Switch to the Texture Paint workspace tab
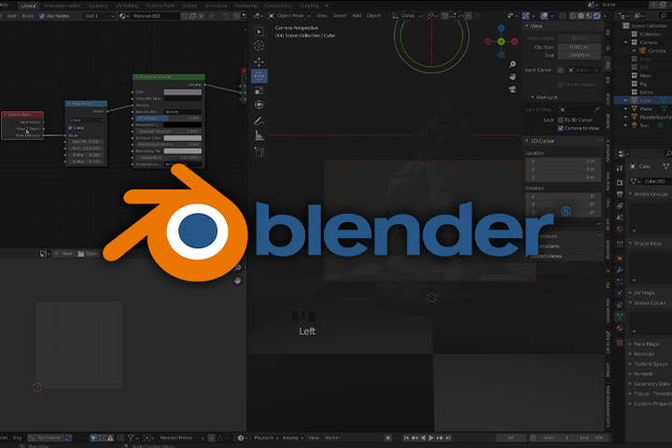The height and width of the screenshot is (448, 672). [x=160, y=6]
